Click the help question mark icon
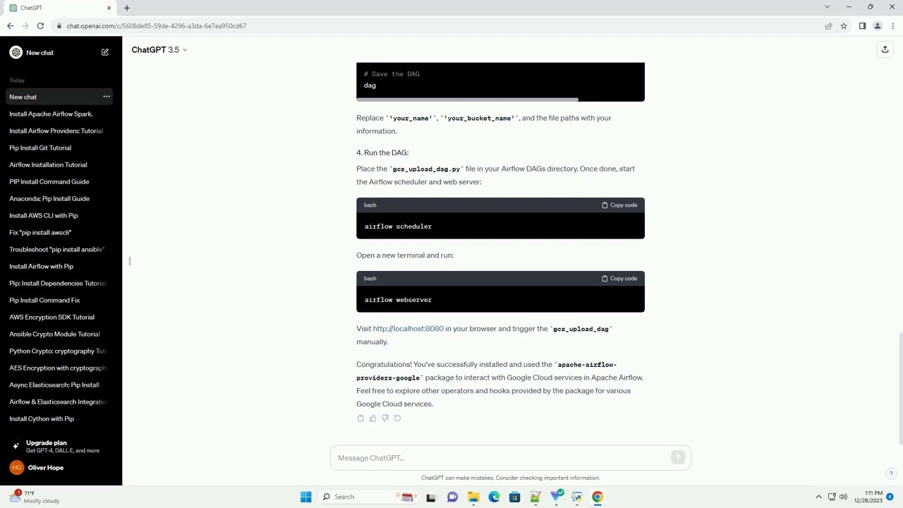This screenshot has width=903, height=508. (891, 473)
